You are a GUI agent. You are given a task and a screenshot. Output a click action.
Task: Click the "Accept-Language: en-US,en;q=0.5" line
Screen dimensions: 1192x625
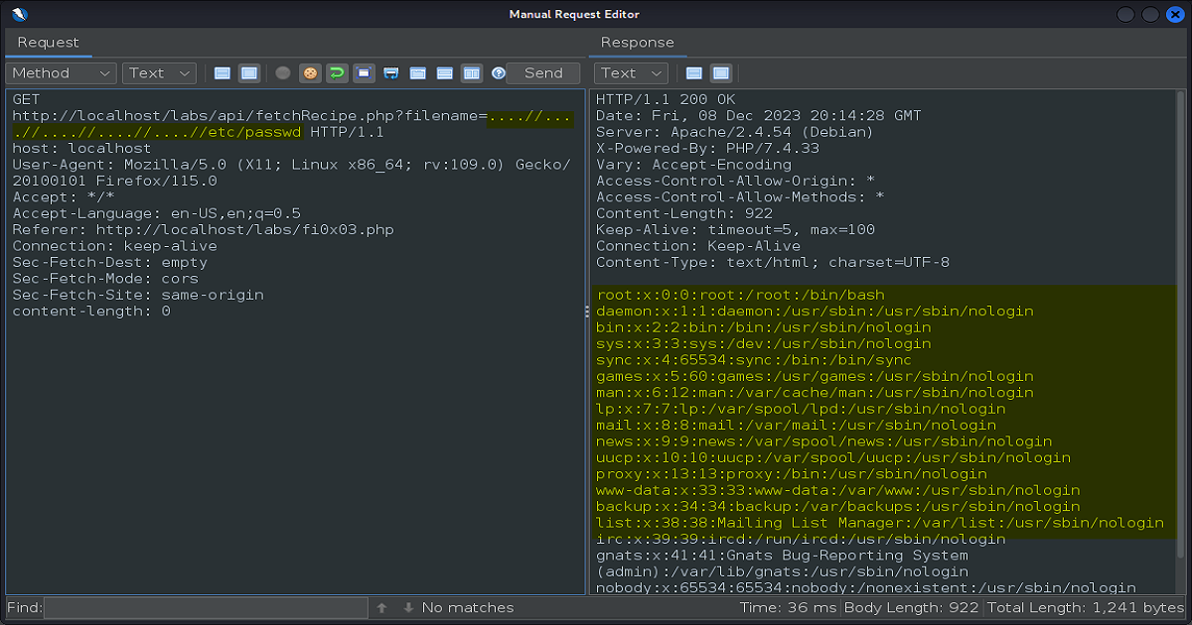pos(156,213)
